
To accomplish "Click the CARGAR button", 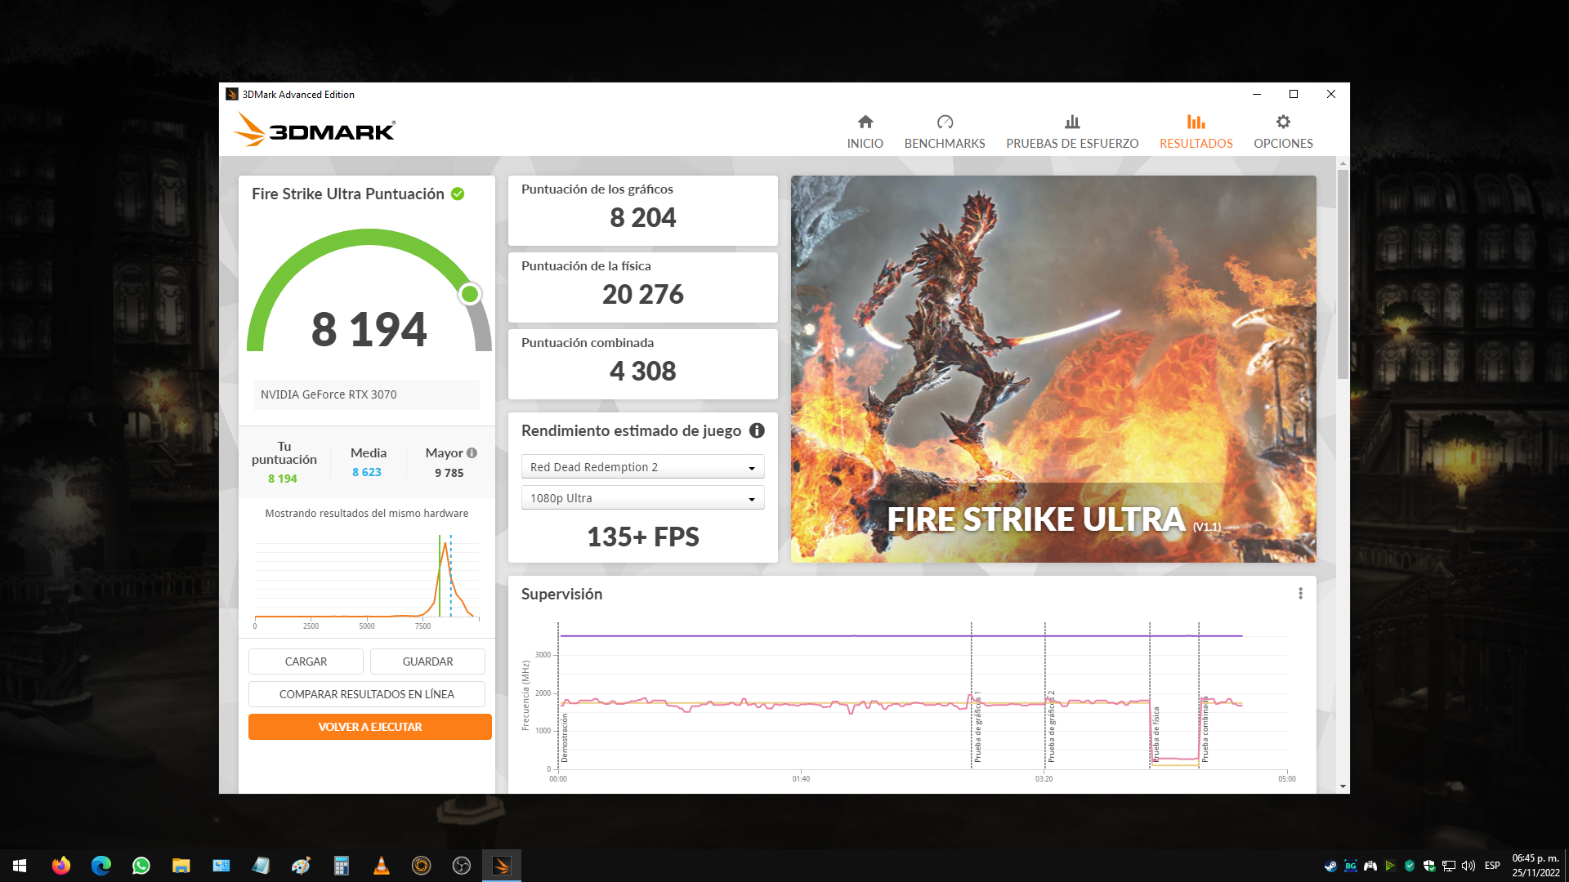I will (306, 661).
